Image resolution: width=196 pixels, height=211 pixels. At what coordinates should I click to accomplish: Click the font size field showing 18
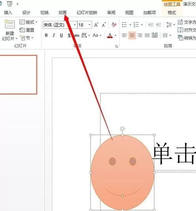[x=83, y=25]
